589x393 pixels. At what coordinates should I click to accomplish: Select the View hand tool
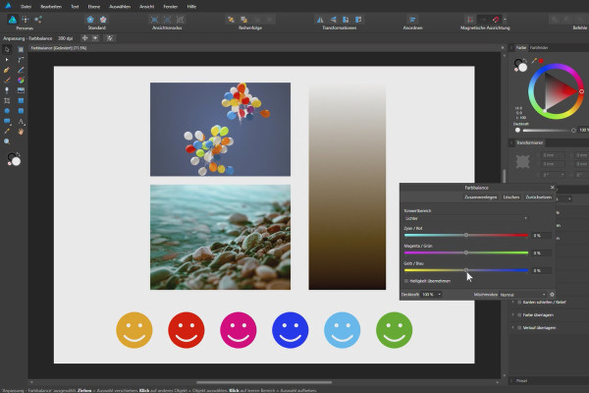coord(21,132)
